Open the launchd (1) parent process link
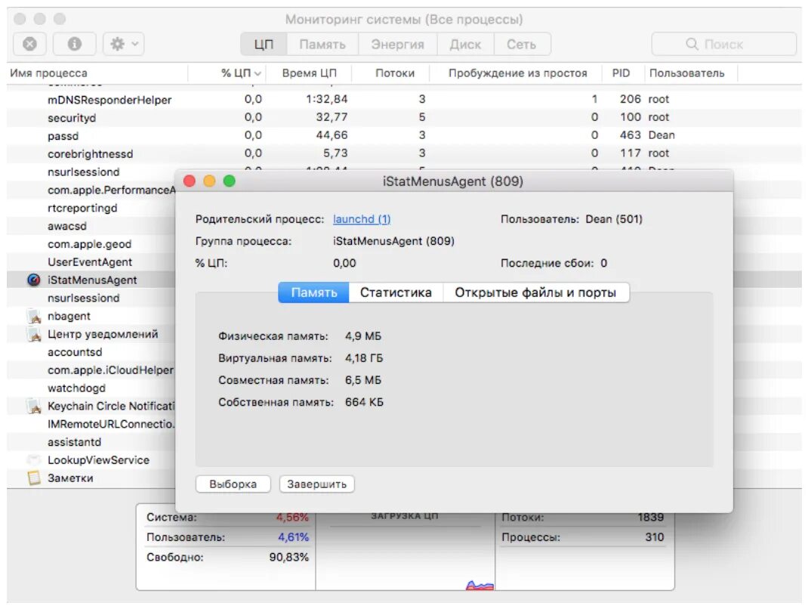The height and width of the screenshot is (609, 808). click(x=362, y=219)
